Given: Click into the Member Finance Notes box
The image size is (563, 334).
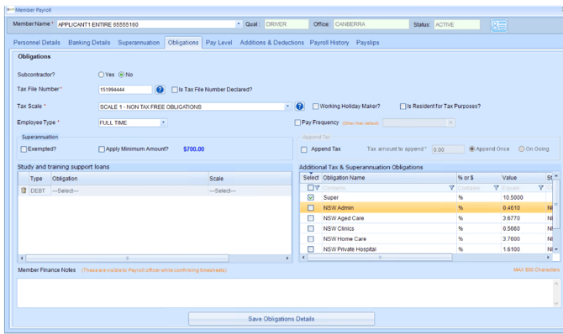Looking at the screenshot, I should click(x=286, y=293).
